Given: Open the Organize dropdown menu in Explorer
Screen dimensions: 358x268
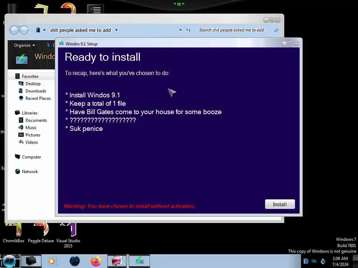Looking at the screenshot, I should [24, 45].
